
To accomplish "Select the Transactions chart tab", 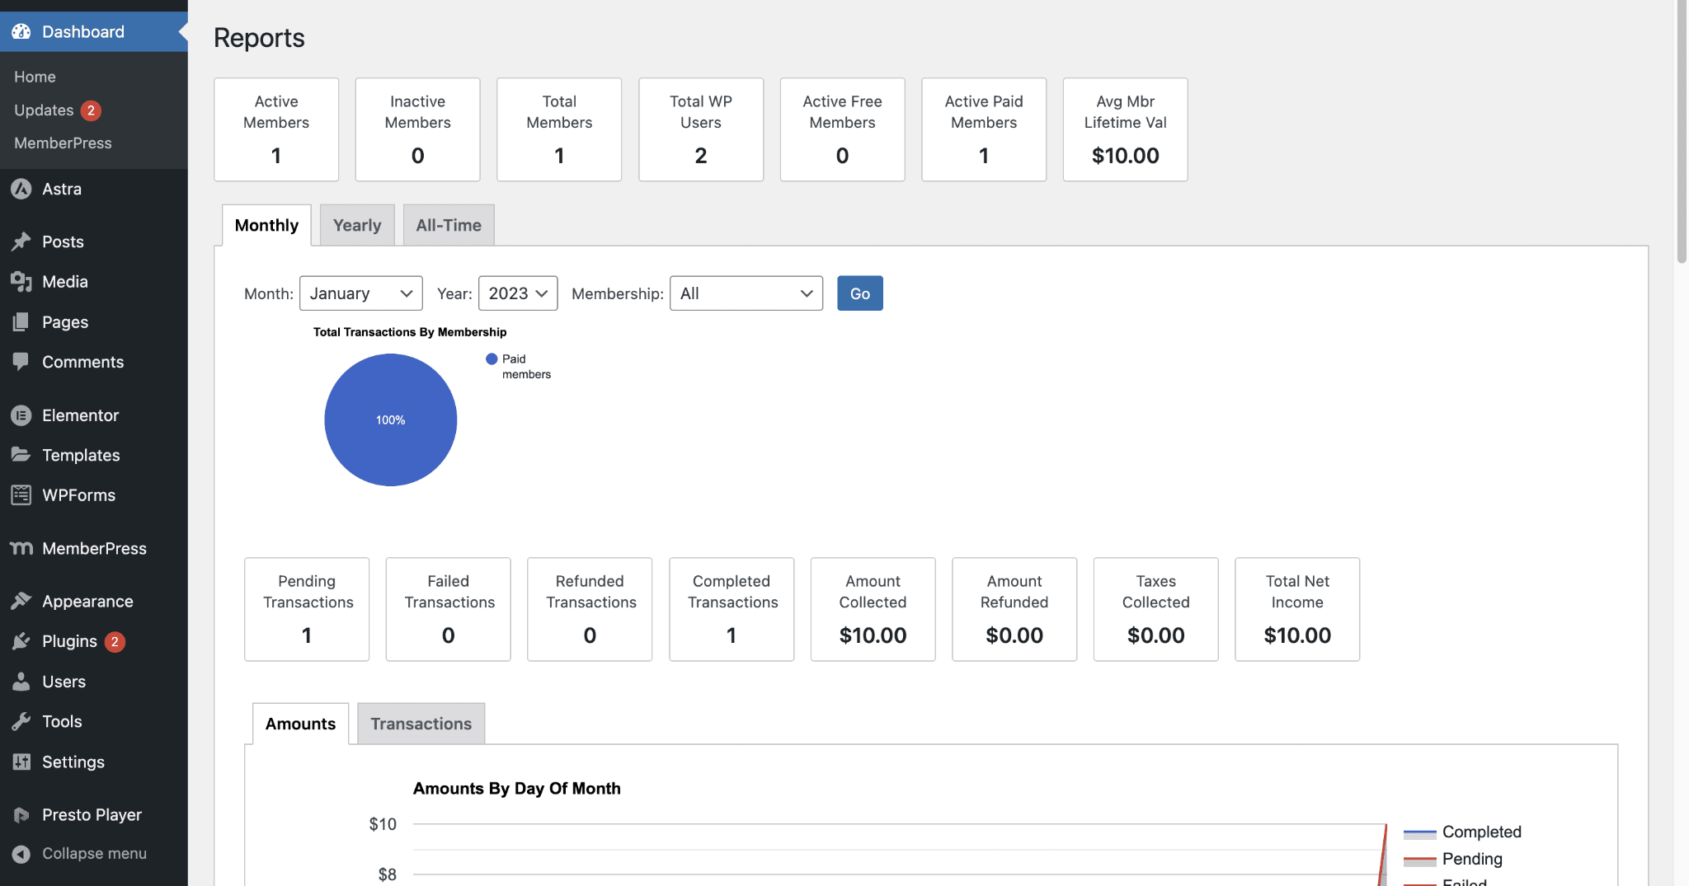I will [x=421, y=724].
